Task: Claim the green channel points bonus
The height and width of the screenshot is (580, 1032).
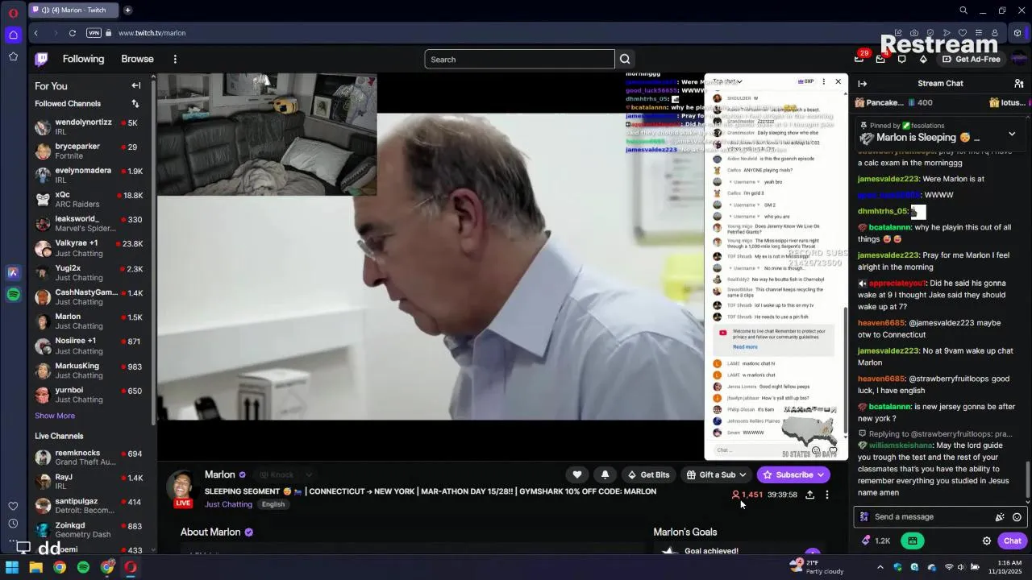Action: coord(912,541)
